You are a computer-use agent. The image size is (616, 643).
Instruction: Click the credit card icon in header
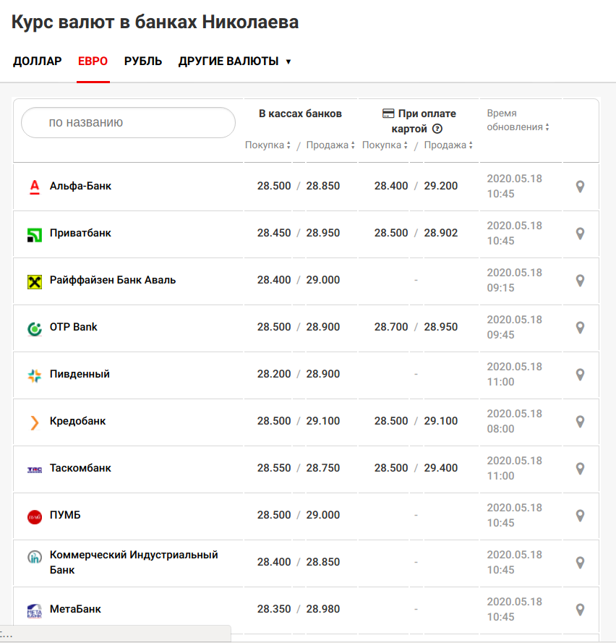pos(388,114)
